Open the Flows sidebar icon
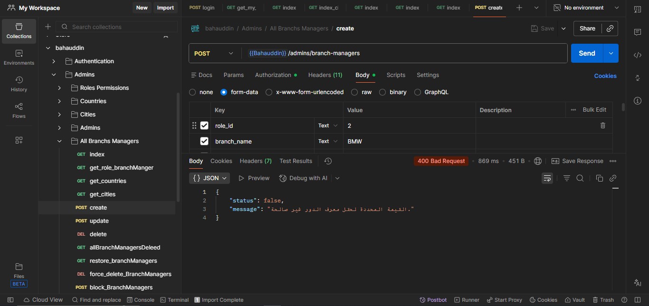Image resolution: width=649 pixels, height=306 pixels. point(19,110)
